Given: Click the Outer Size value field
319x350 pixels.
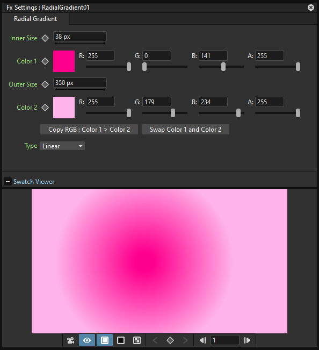Looking at the screenshot, I should click(80, 83).
